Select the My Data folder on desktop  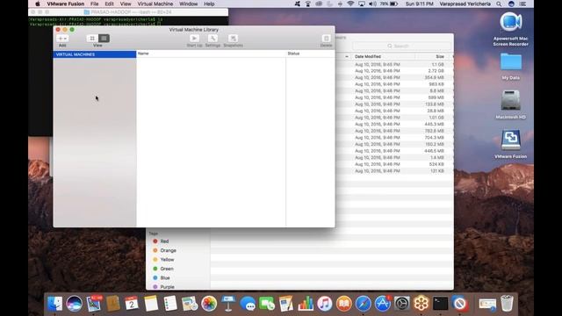point(511,67)
